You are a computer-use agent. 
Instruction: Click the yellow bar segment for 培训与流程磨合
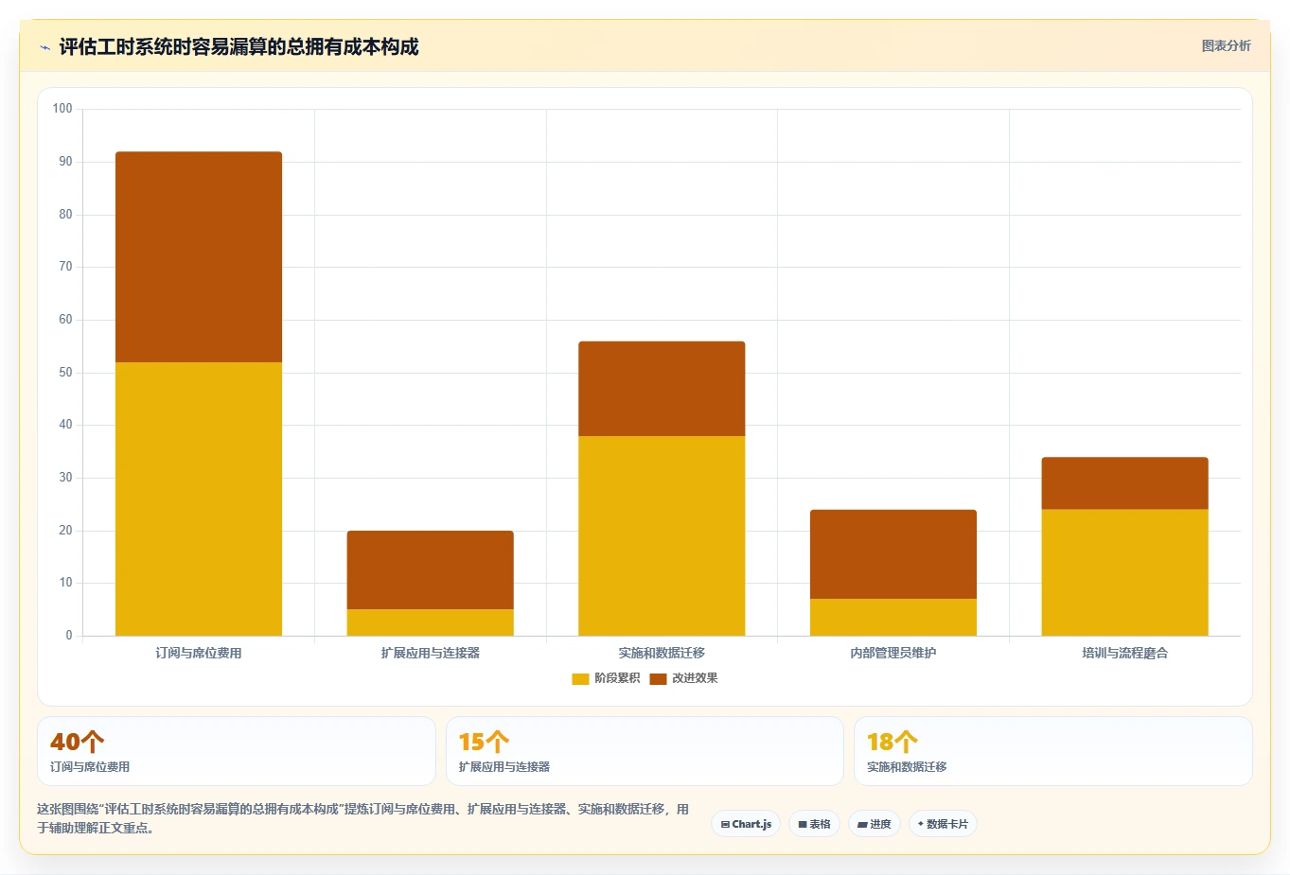point(1125,572)
